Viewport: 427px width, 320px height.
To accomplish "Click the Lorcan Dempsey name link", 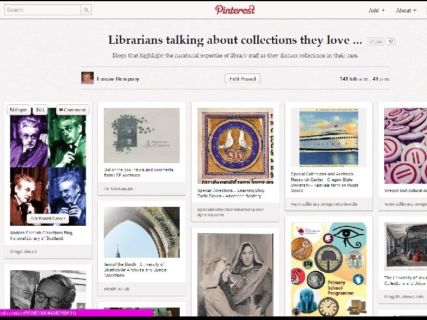I will coord(118,79).
